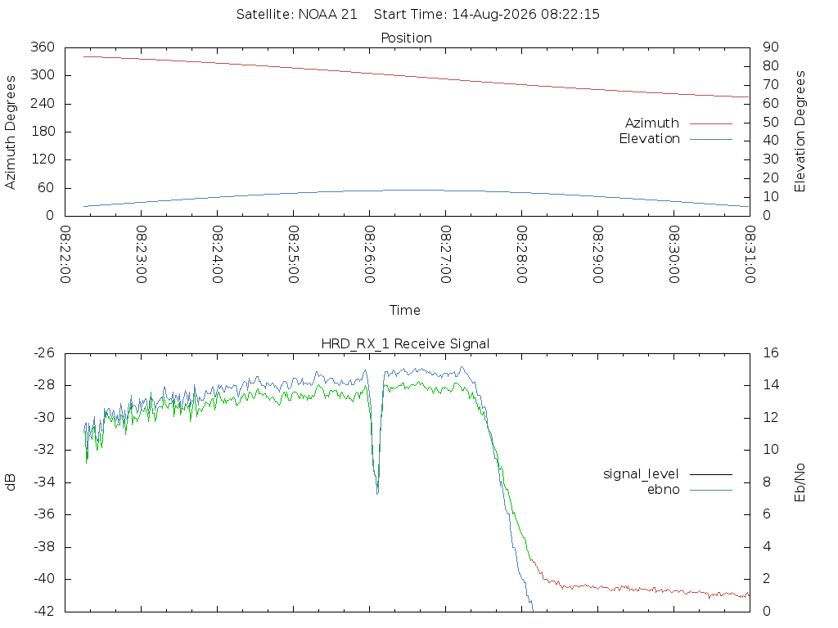The height and width of the screenshot is (628, 838).
Task: Click the Elevation legend blue line sample
Action: pyautogui.click(x=711, y=139)
